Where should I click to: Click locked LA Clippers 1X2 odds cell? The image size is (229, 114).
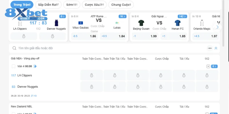[x=207, y=75]
